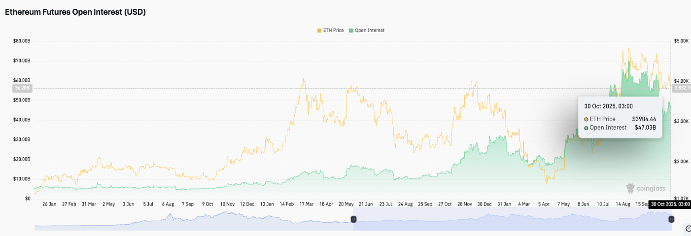Viewport: 691px width, 236px height.
Task: Click the alert icon at the bottom-right corner
Action: point(688,228)
